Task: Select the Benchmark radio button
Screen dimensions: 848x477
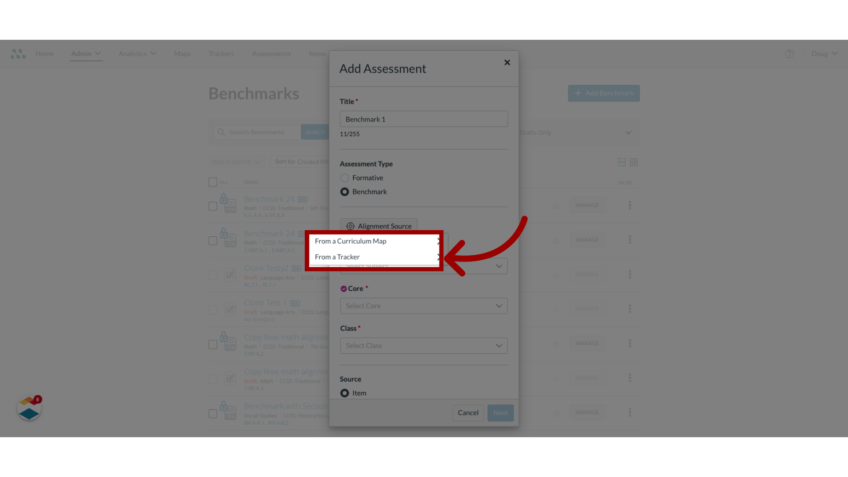Action: (344, 192)
